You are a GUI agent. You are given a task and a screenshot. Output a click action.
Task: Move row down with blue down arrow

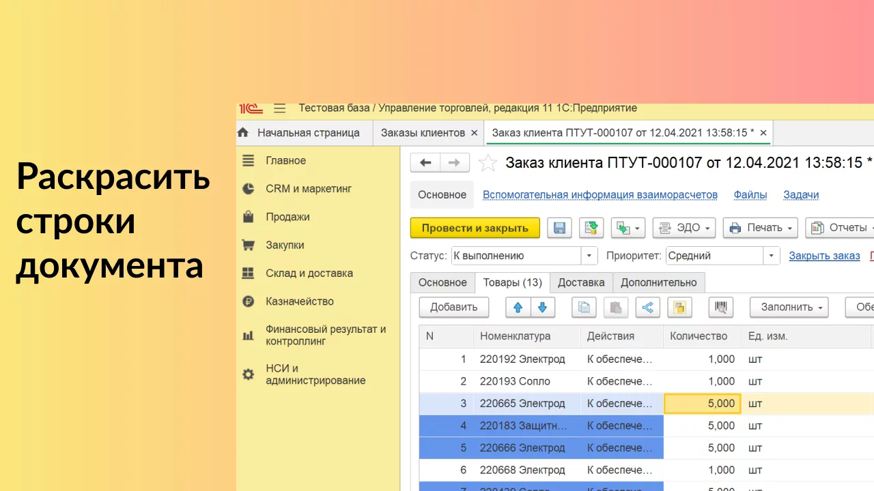click(x=543, y=307)
